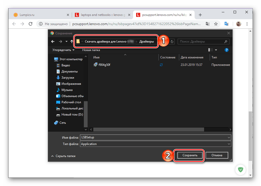This screenshot has width=261, height=186.
Task: Open Google Translate extension icon
Action: click(226, 24)
